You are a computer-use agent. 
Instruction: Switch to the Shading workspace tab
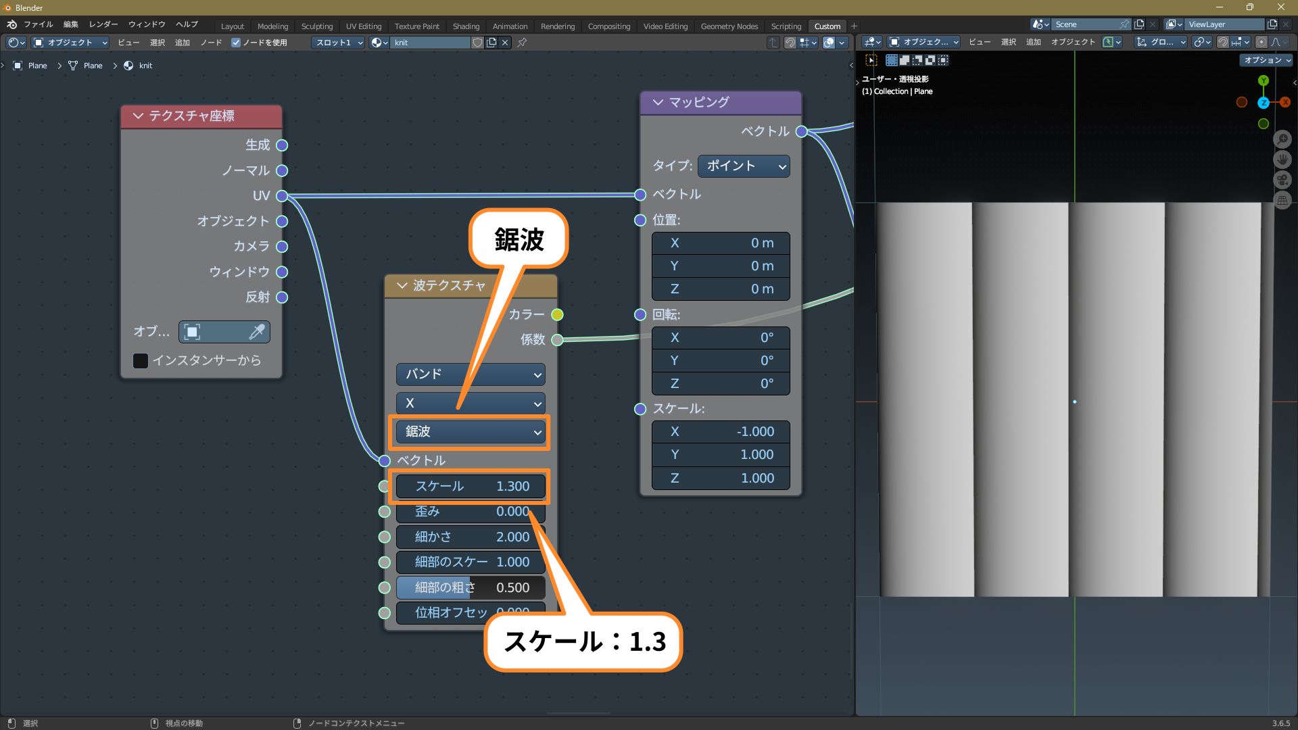pyautogui.click(x=466, y=26)
